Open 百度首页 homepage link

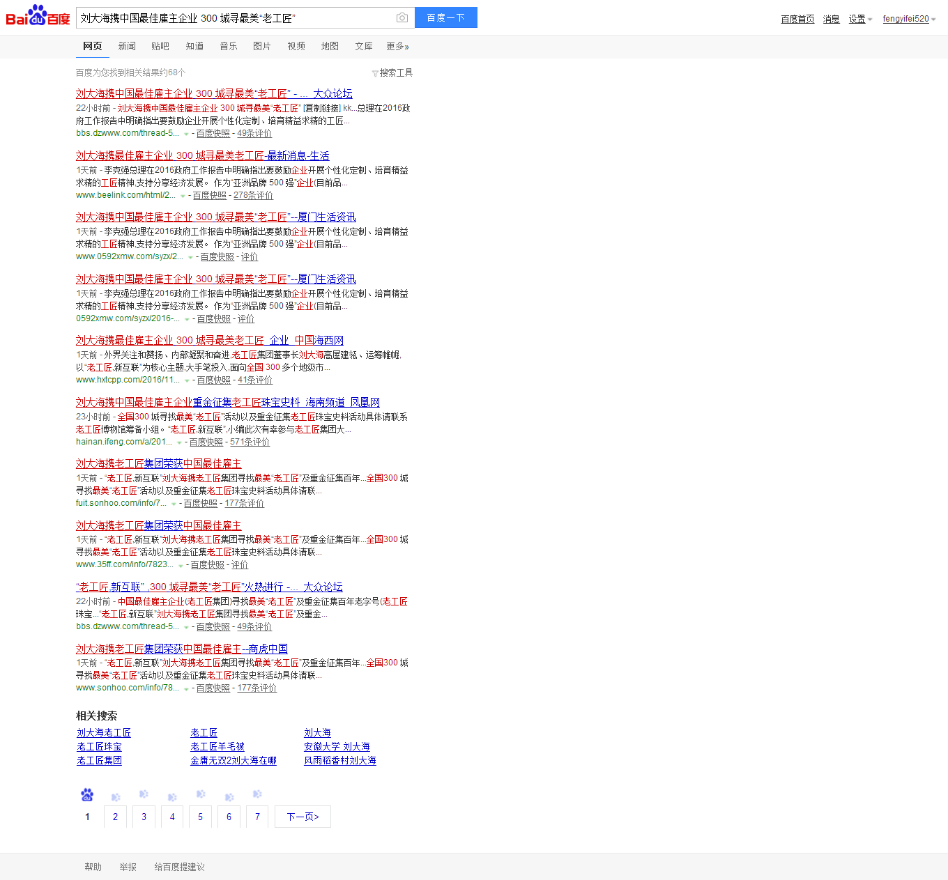click(797, 19)
